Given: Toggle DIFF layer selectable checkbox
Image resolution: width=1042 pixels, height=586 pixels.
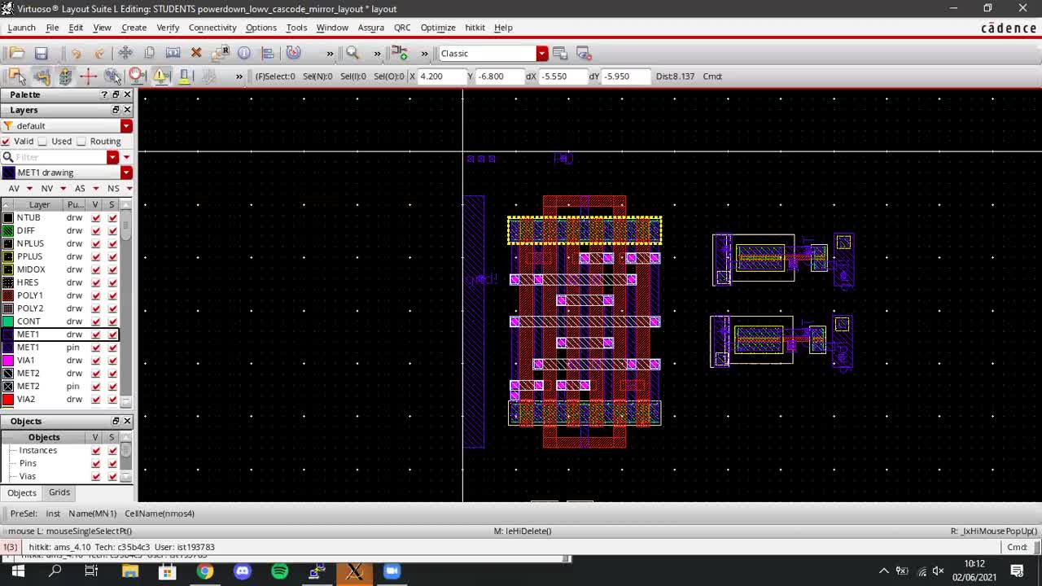Looking at the screenshot, I should pyautogui.click(x=112, y=230).
